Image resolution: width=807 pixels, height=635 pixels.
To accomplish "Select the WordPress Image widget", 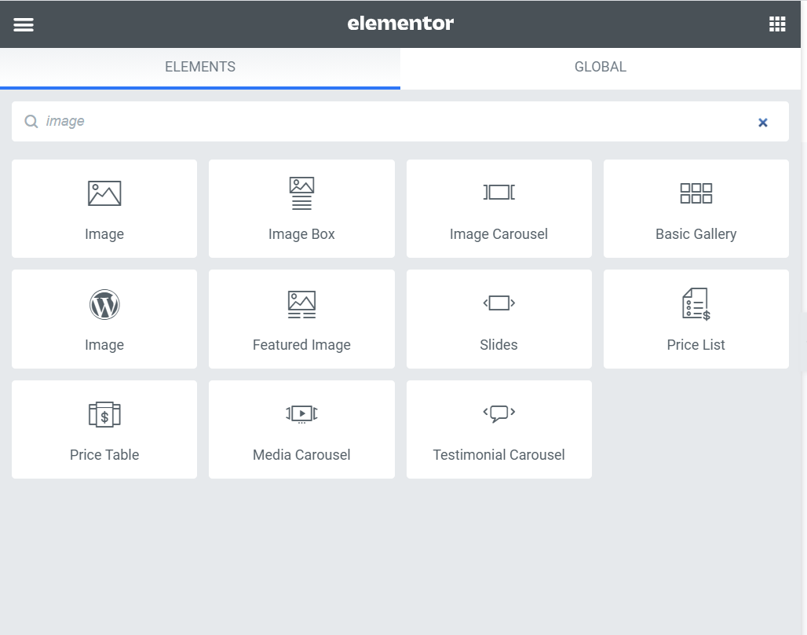I will pos(104,319).
